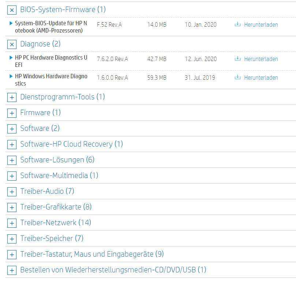The image size is (296, 287).
Task: Expand the Treiber-Netzwerk plus box
Action: [12, 223]
